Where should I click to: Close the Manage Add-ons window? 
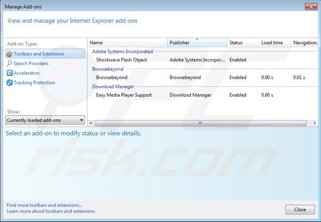coord(311,7)
